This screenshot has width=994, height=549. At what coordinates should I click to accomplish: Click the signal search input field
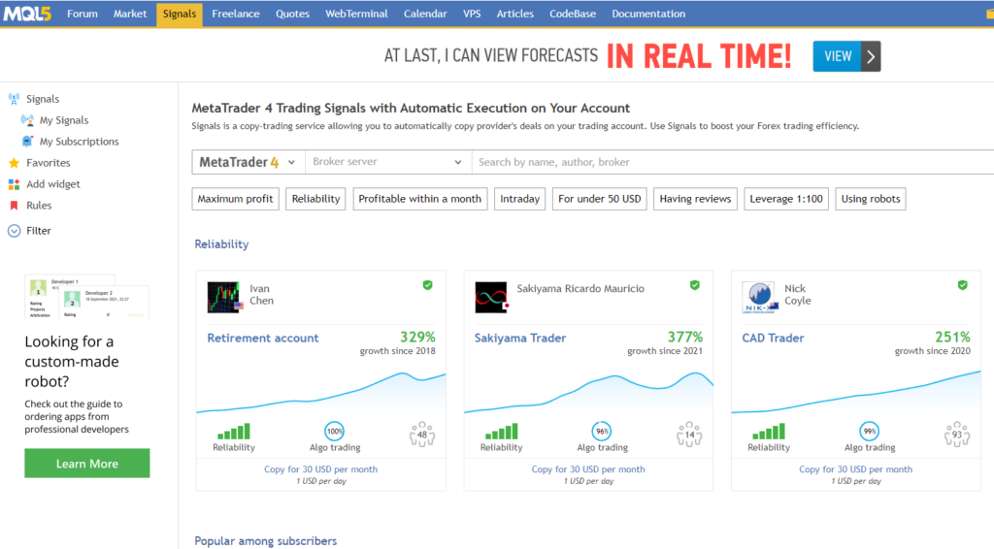[x=728, y=162]
